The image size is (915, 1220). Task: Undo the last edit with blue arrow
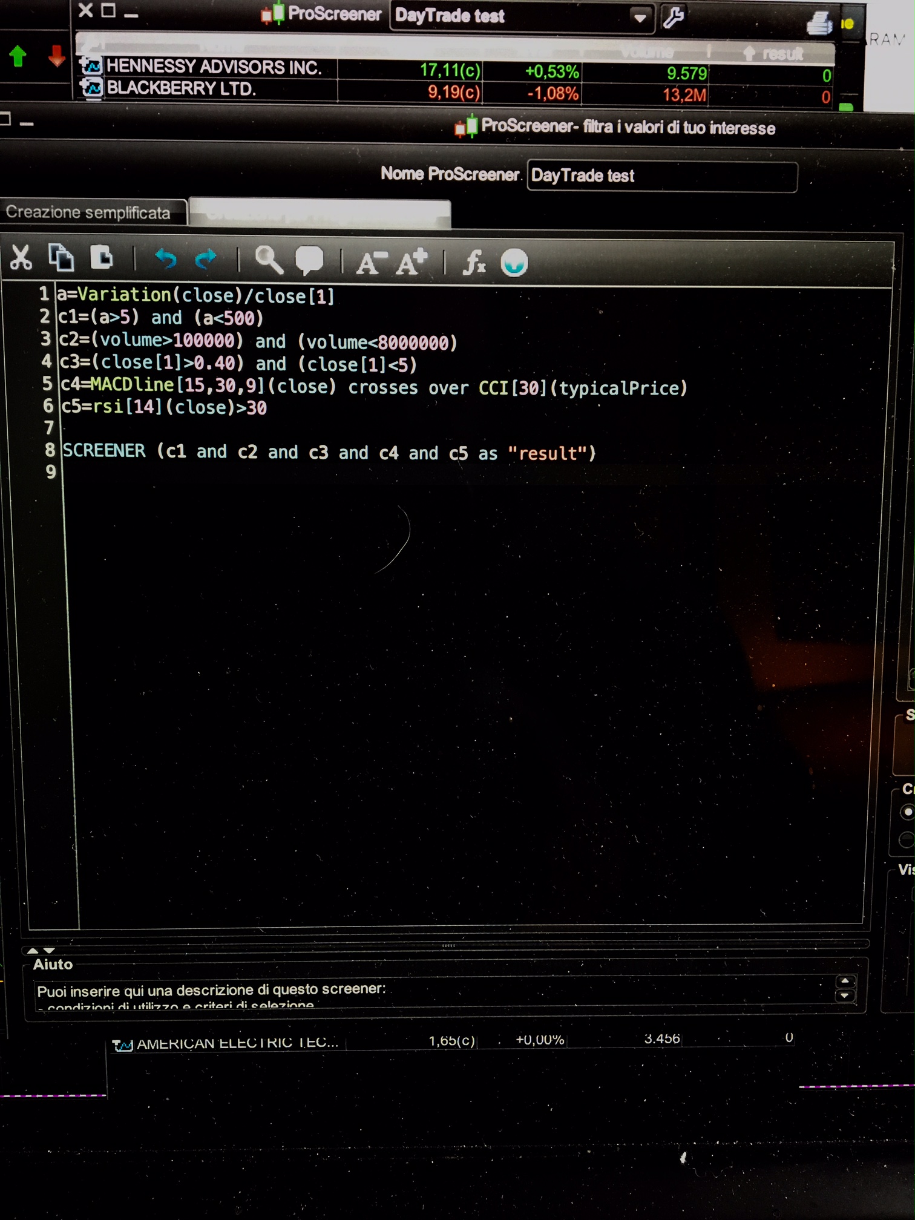pyautogui.click(x=165, y=258)
